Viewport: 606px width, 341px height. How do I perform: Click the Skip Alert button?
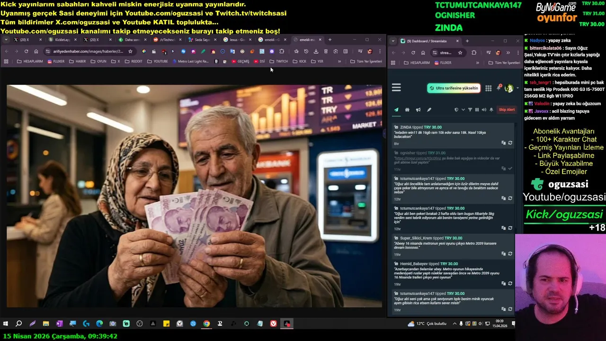coord(507,109)
